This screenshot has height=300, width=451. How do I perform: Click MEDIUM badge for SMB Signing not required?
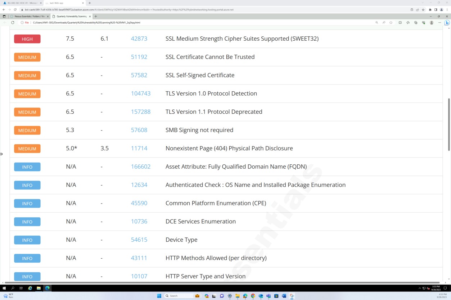pyautogui.click(x=27, y=130)
